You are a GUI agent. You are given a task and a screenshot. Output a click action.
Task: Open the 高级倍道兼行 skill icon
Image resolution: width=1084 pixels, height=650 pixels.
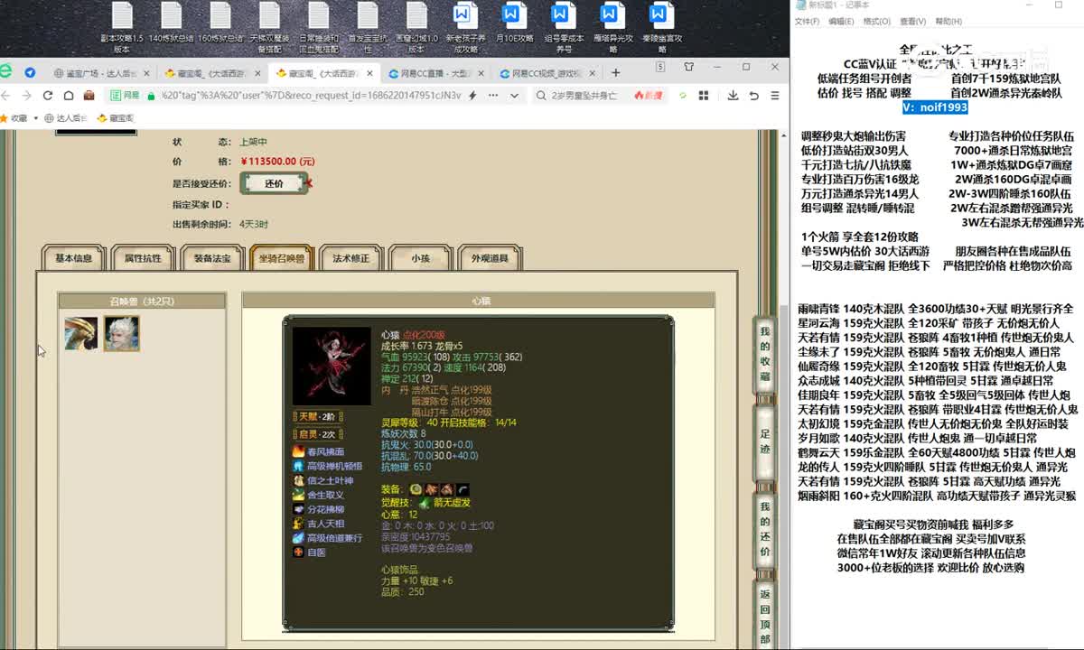(299, 538)
